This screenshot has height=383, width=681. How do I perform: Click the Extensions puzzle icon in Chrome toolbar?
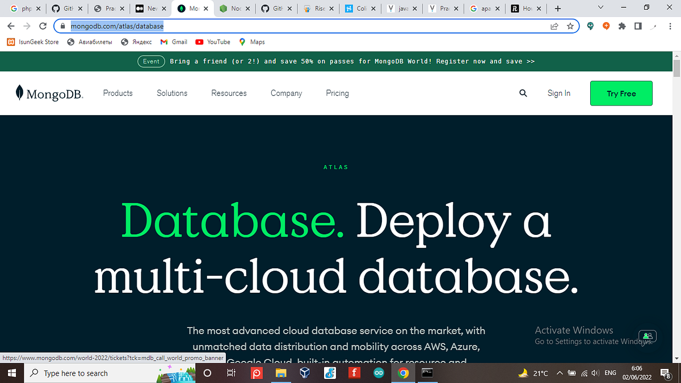tap(621, 26)
